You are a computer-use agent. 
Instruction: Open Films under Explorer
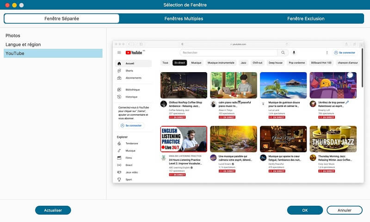[133, 158]
